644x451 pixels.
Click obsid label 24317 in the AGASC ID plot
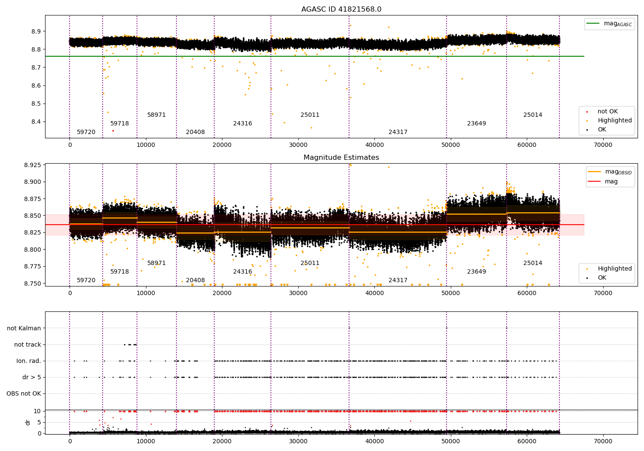point(398,132)
